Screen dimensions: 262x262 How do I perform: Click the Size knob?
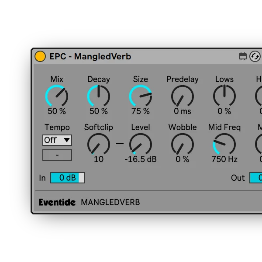[141, 96]
